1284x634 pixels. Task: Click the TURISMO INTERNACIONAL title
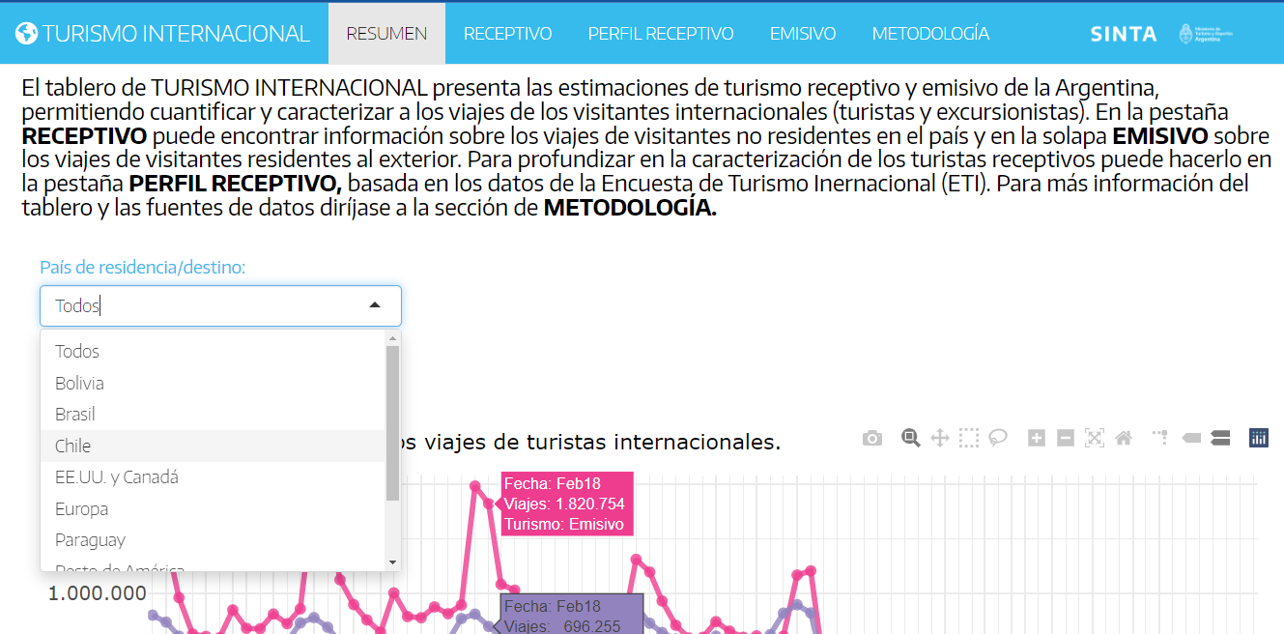[x=162, y=34]
